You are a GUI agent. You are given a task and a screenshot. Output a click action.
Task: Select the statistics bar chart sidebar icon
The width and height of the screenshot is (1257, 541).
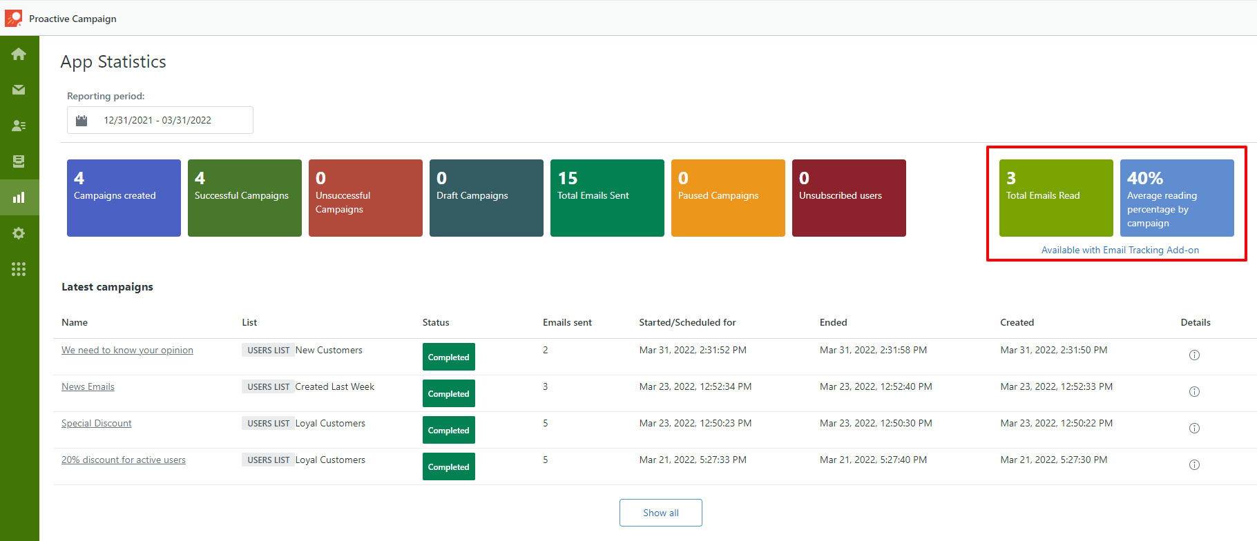click(19, 197)
